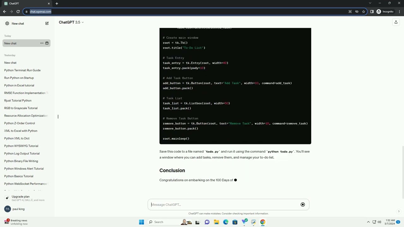Viewport: 404px width, 227px height.
Task: Click the volume icon in the system tray
Action: [x=379, y=222]
